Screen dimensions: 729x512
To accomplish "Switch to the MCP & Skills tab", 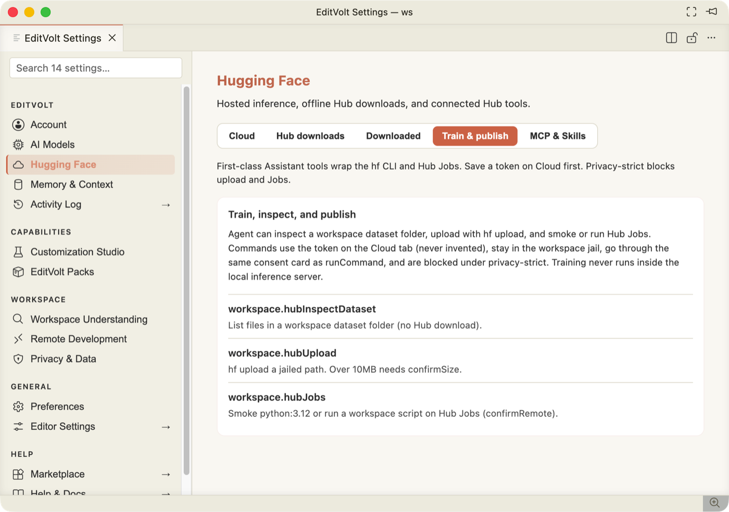I will tap(558, 136).
